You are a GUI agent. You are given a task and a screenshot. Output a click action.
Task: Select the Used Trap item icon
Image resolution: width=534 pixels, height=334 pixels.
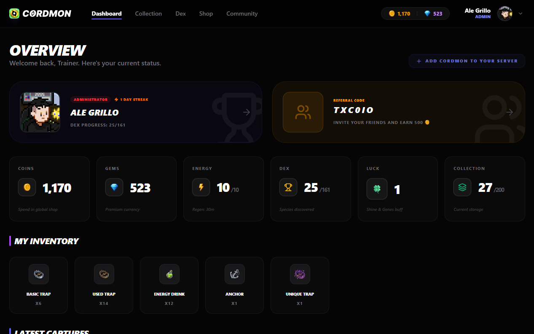tap(104, 274)
